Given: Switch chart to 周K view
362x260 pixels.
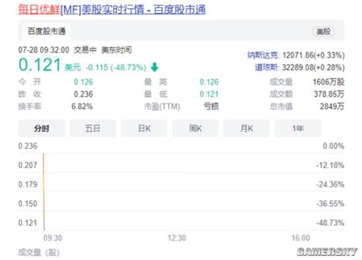Looking at the screenshot, I should [195, 128].
